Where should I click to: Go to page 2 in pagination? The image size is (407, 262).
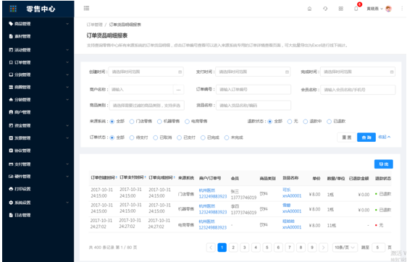[x=233, y=248]
